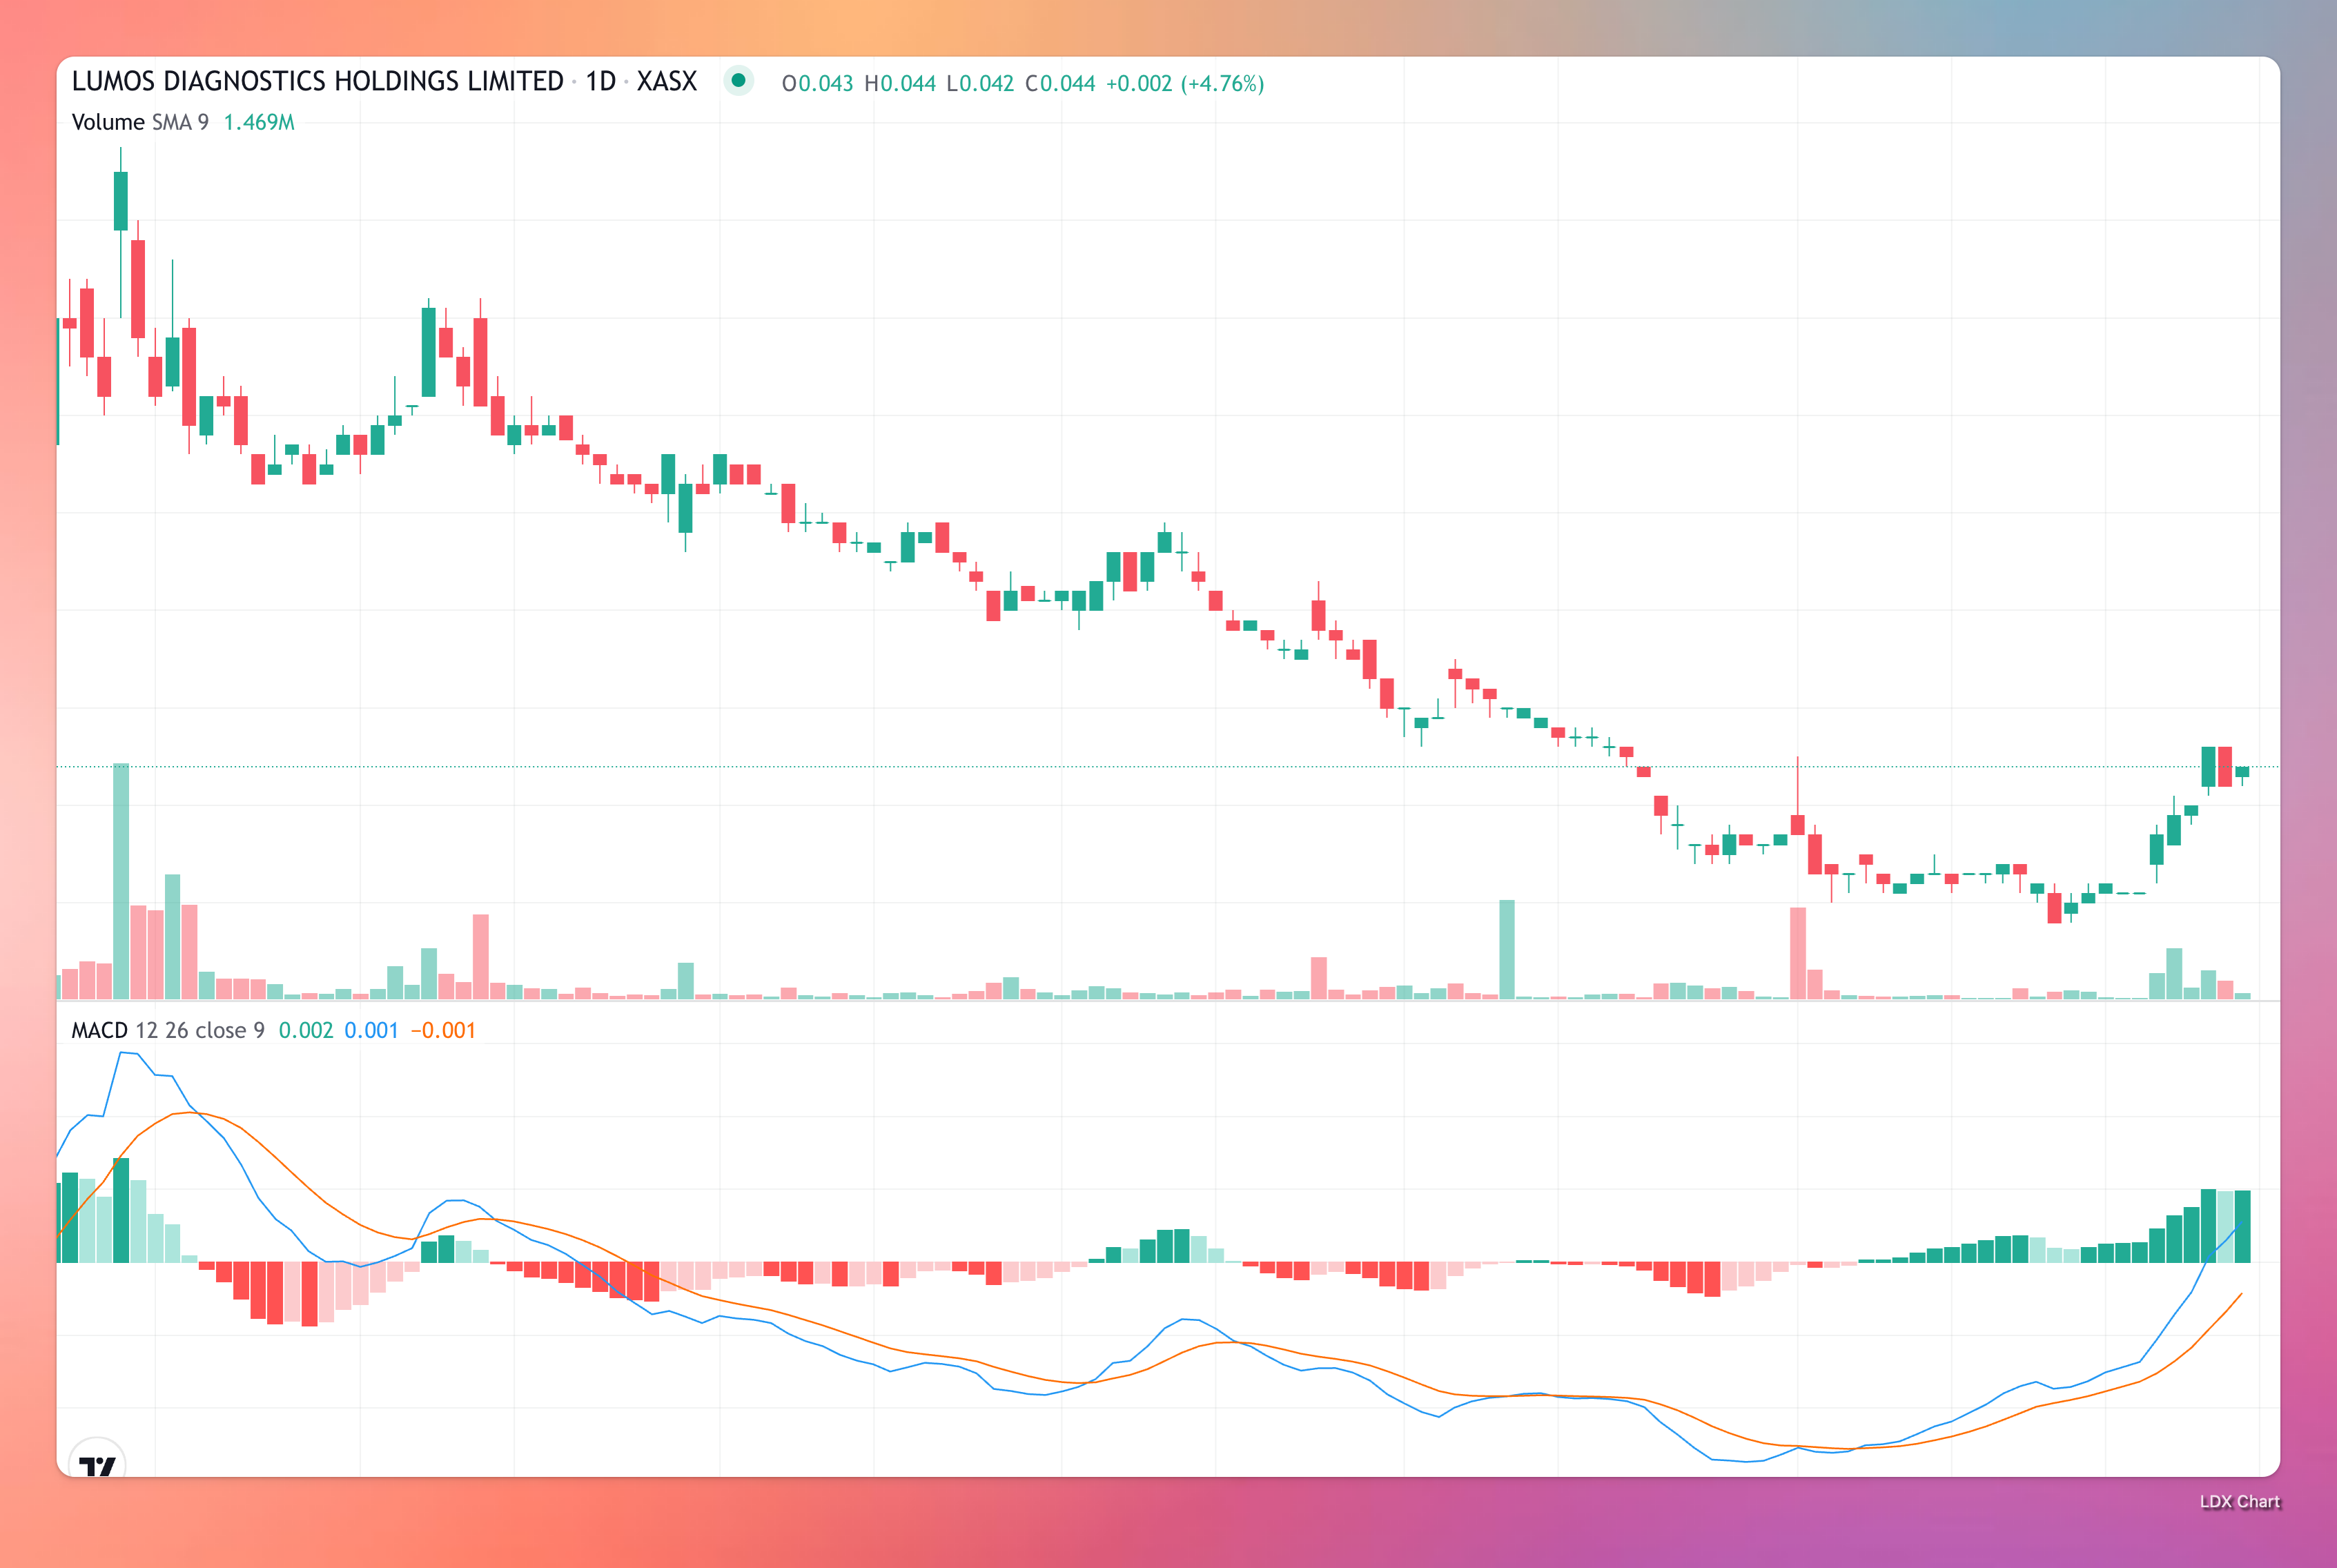Select the Volume SMA 9 indicator label
This screenshot has width=2337, height=1568.
pyautogui.click(x=140, y=122)
